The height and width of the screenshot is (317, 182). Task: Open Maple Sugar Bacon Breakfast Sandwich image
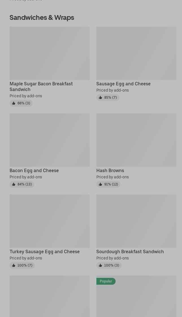click(x=49, y=53)
